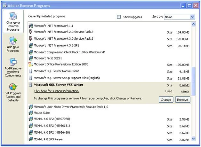Click the SQL Server Setup Support Files icon
Screen dimensions: 201x147
pos(30,78)
